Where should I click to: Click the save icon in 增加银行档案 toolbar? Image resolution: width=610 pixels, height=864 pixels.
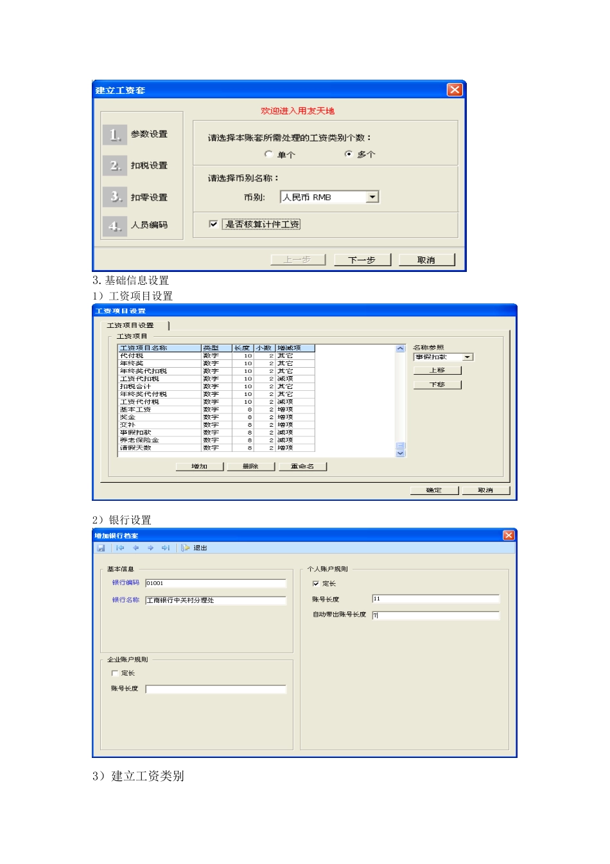[101, 548]
